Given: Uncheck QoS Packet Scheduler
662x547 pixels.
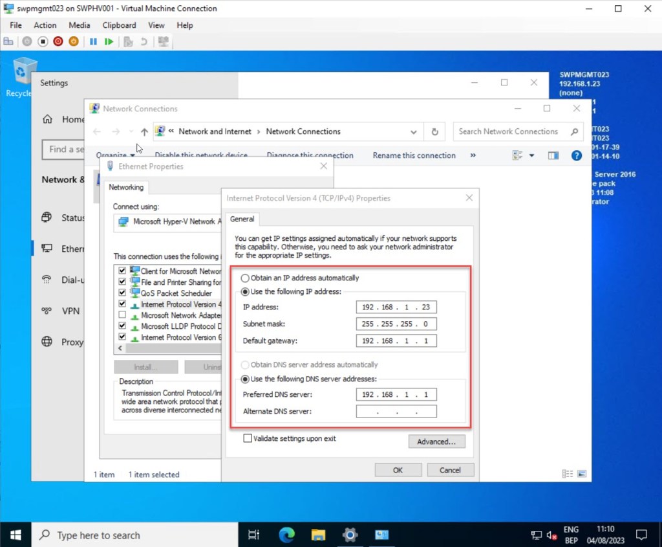Looking at the screenshot, I should (122, 293).
